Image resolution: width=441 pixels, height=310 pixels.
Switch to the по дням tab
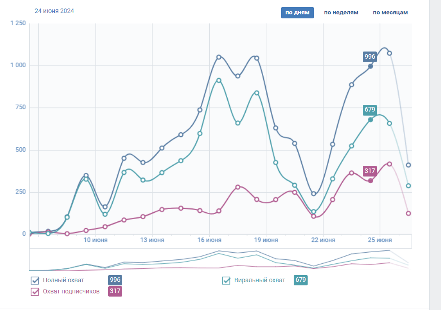point(297,13)
